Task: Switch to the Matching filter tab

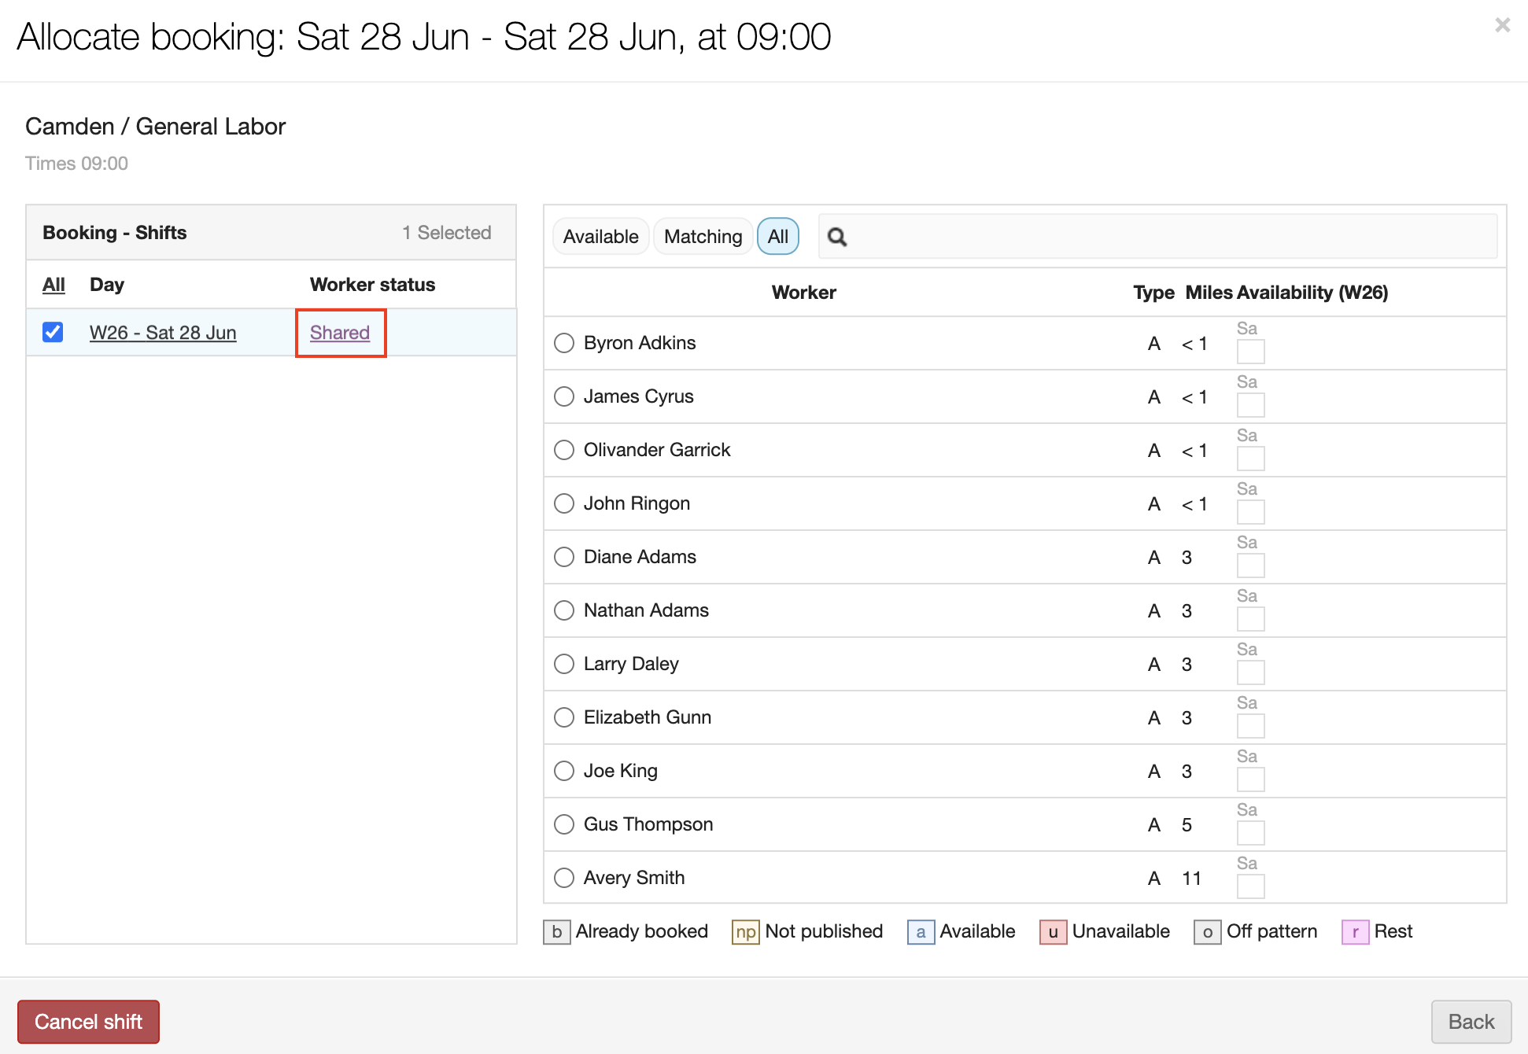Action: point(703,237)
